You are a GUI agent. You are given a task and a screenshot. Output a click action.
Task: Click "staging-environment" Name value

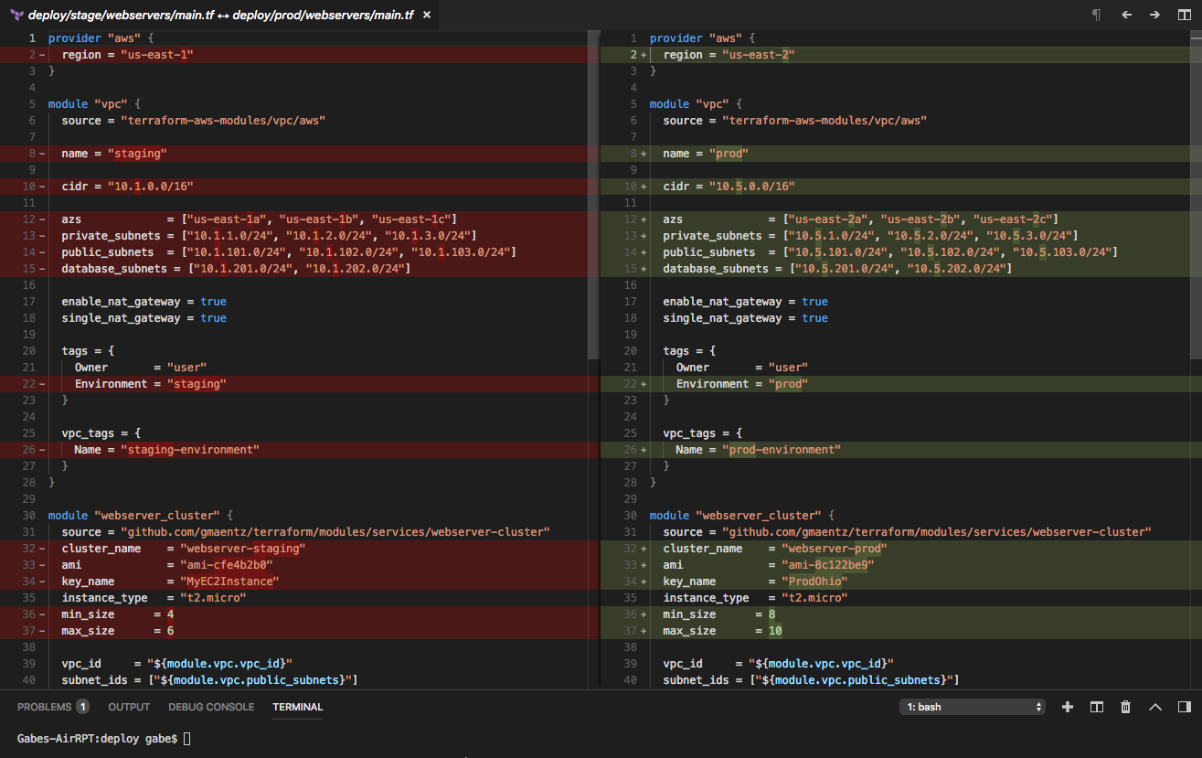(x=190, y=450)
